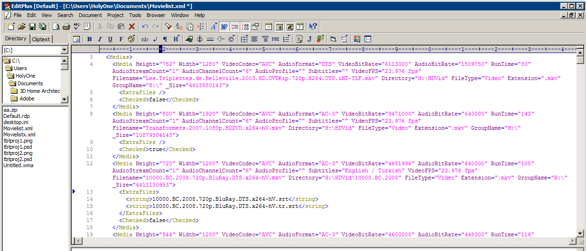Click the Set Font 'A' icon

[x=214, y=27]
